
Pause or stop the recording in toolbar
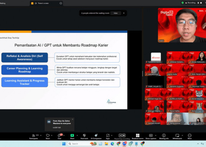point(122,136)
